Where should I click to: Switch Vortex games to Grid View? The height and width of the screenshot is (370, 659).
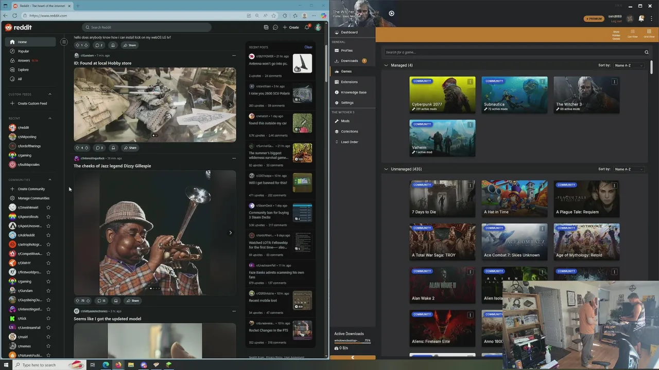649,34
